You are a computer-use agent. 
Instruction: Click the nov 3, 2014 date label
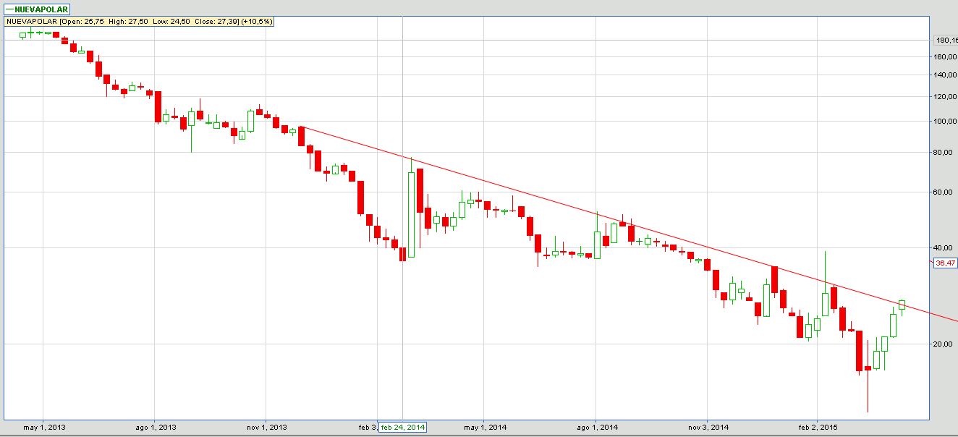pos(708,427)
